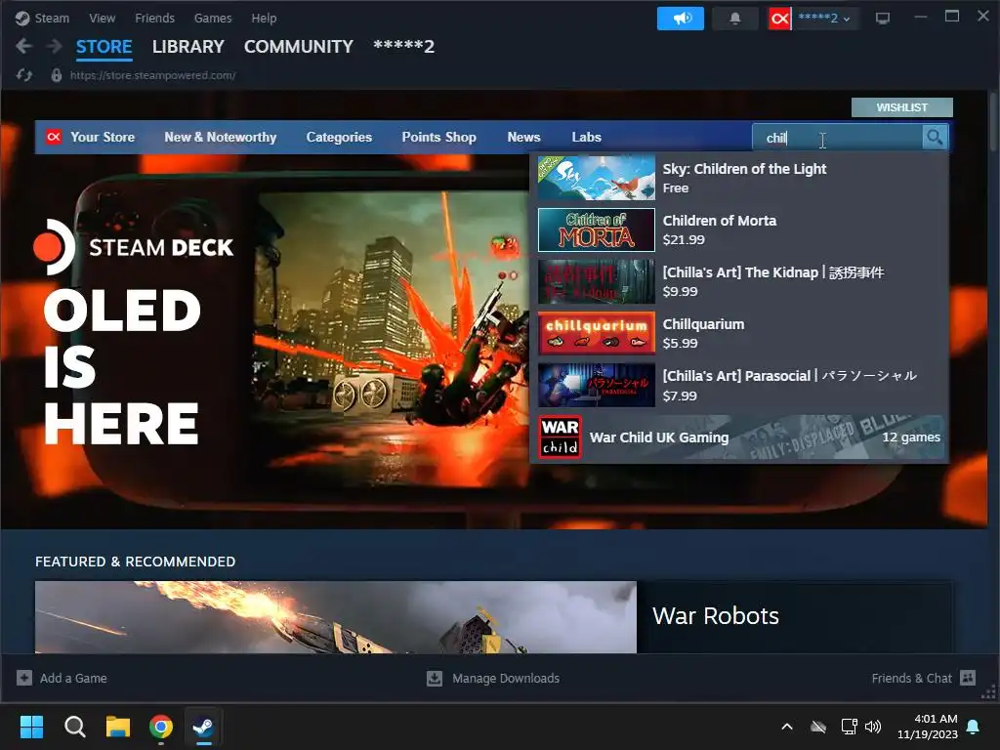Open the announcements megaphone button
The image size is (1000, 750).
(x=681, y=18)
